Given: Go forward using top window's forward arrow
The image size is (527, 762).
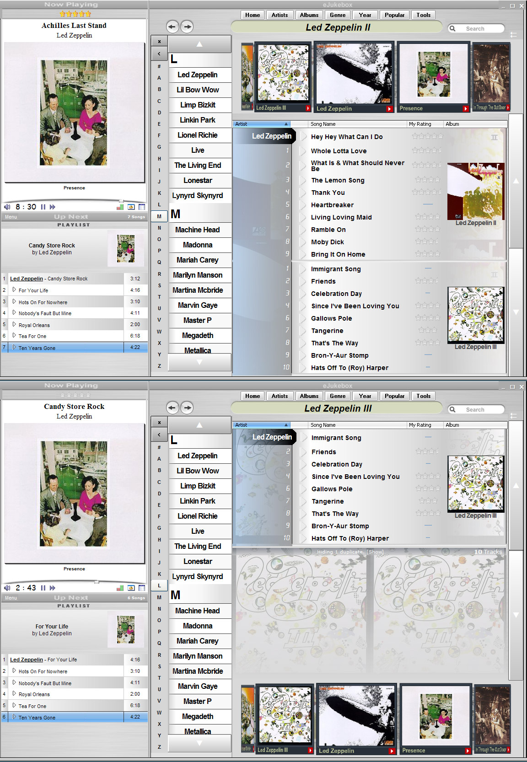Looking at the screenshot, I should (187, 27).
